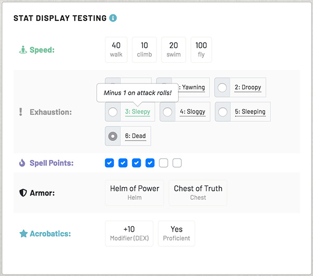This screenshot has height=276, width=313.
Task: Click the Spell Points flame icon
Action: coord(22,163)
